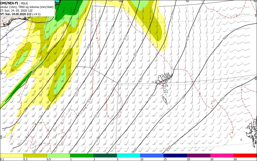The height and width of the screenshot is (161, 257).
Task: Click the "(+9 h)" forecast offset text
Action: (36, 14)
